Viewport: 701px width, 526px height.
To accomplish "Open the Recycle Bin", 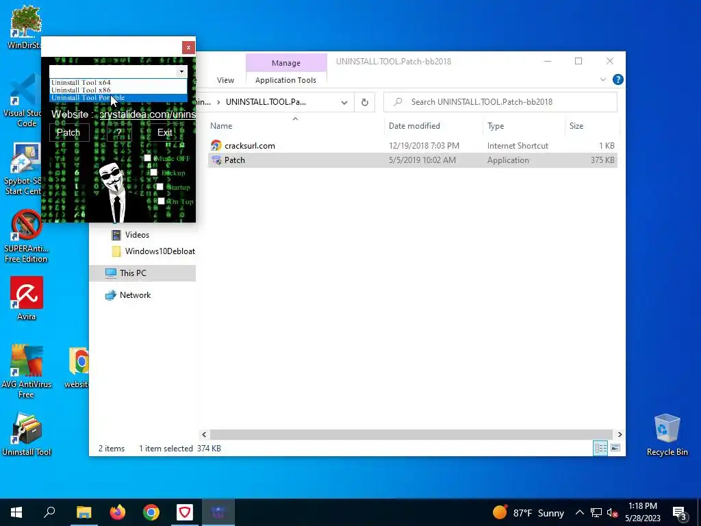I will (667, 435).
